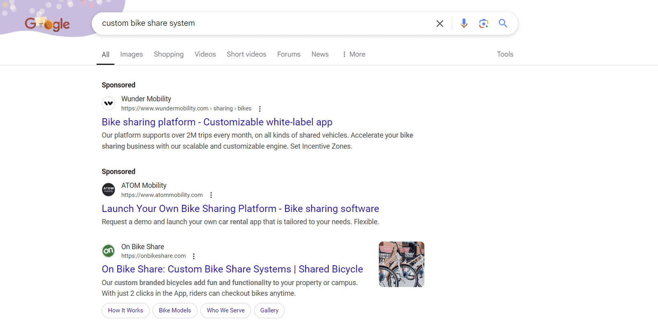The height and width of the screenshot is (331, 658).
Task: Click the wundermobility.com URL text
Action: pyautogui.click(x=186, y=108)
